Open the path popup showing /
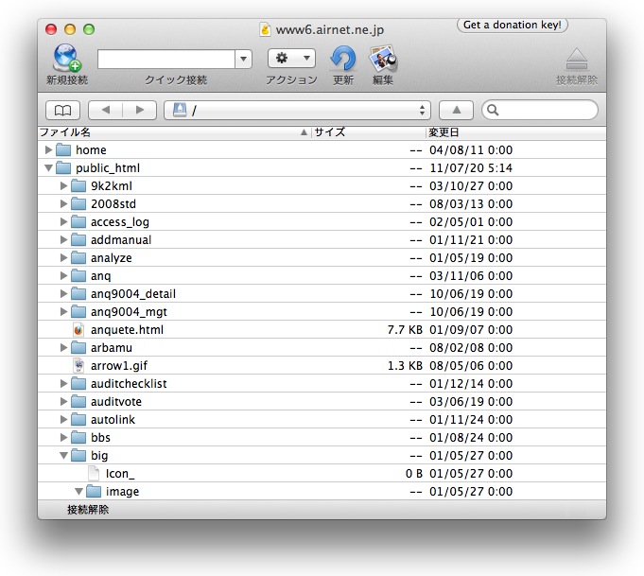 coord(297,110)
